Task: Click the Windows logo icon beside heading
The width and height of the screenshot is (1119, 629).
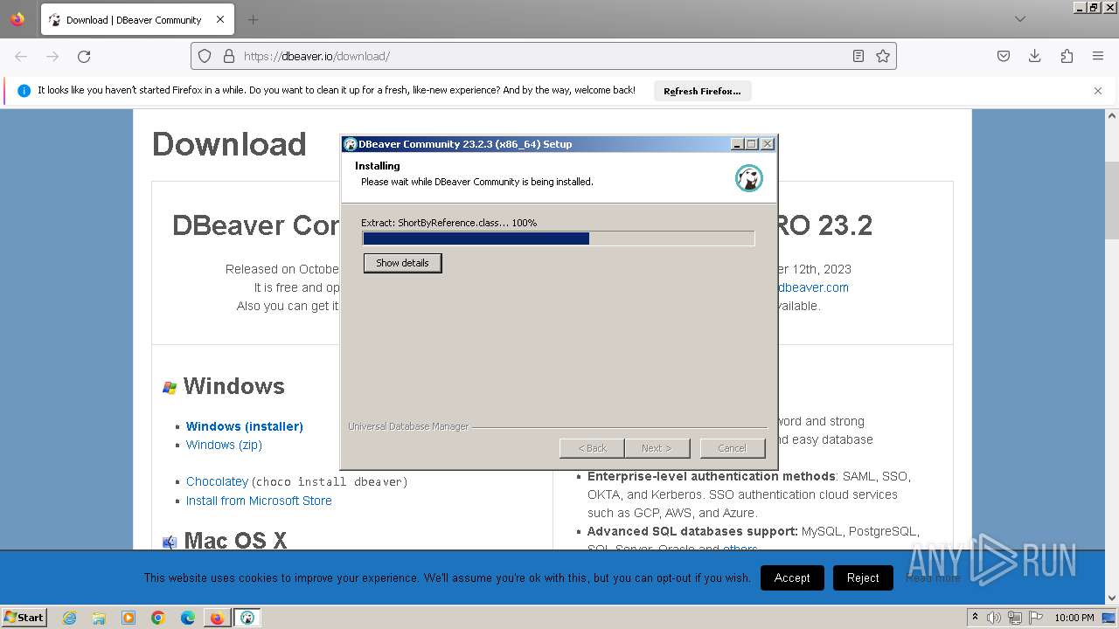Action: point(170,387)
